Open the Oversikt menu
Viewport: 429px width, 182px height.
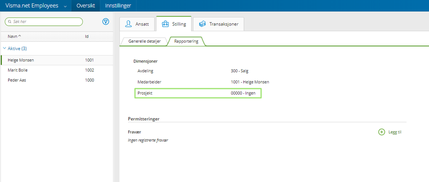85,6
